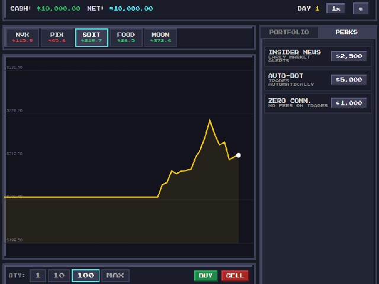The height and width of the screenshot is (284, 379).
Task: Set trade quantity to 1
Action: pyautogui.click(x=38, y=275)
